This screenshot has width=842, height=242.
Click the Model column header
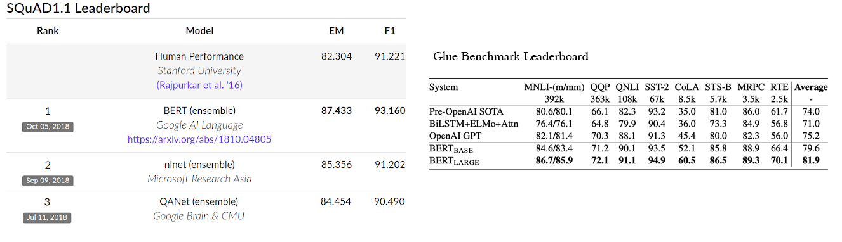pos(199,30)
